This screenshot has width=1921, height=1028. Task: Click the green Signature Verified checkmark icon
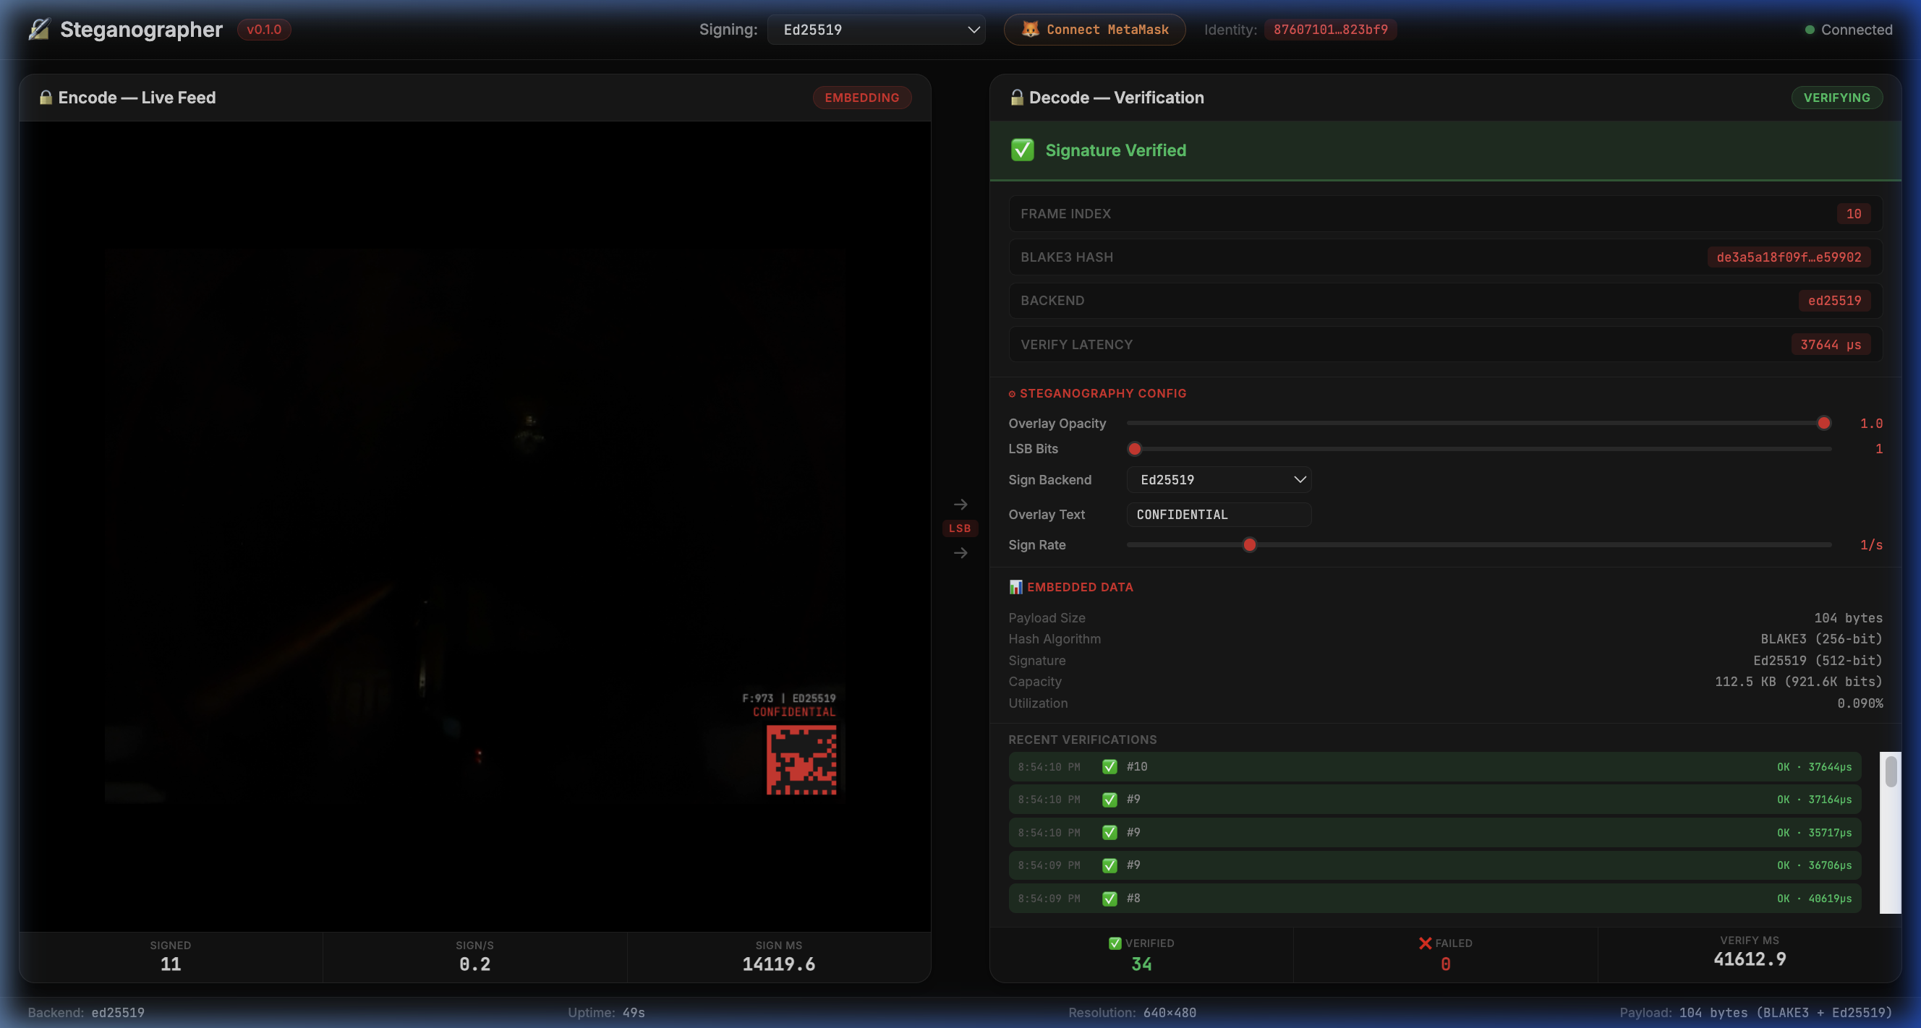(x=1023, y=150)
